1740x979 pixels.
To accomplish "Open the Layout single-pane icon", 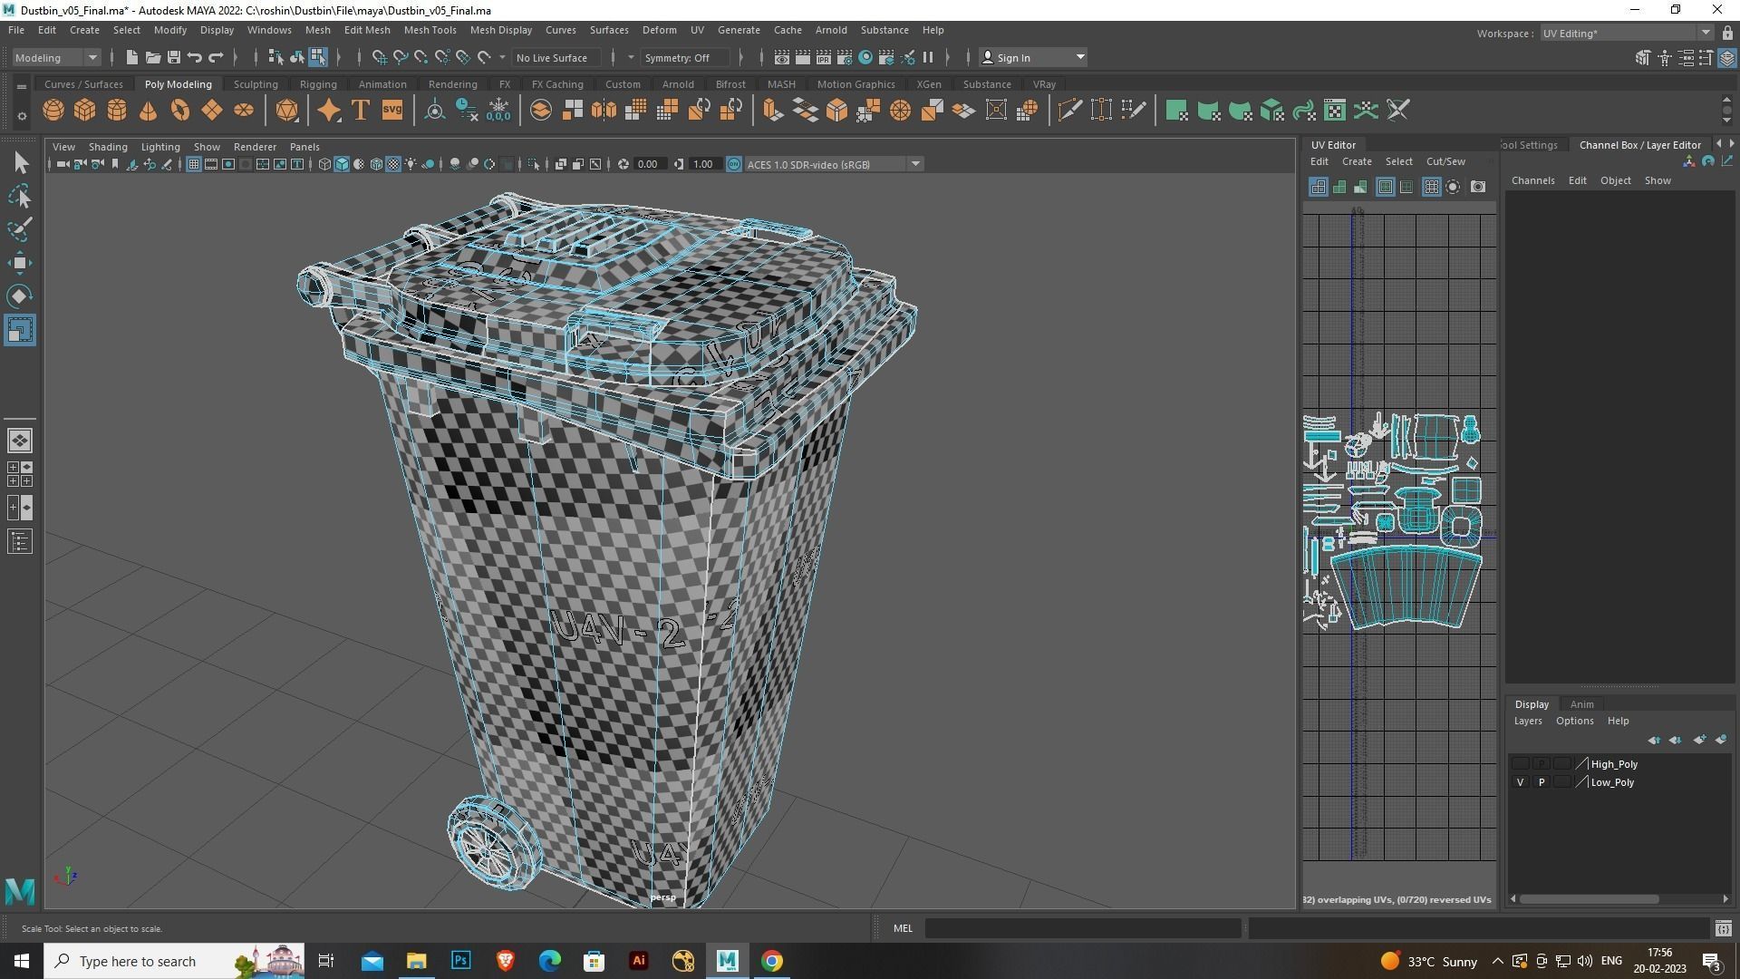I will pyautogui.click(x=19, y=441).
